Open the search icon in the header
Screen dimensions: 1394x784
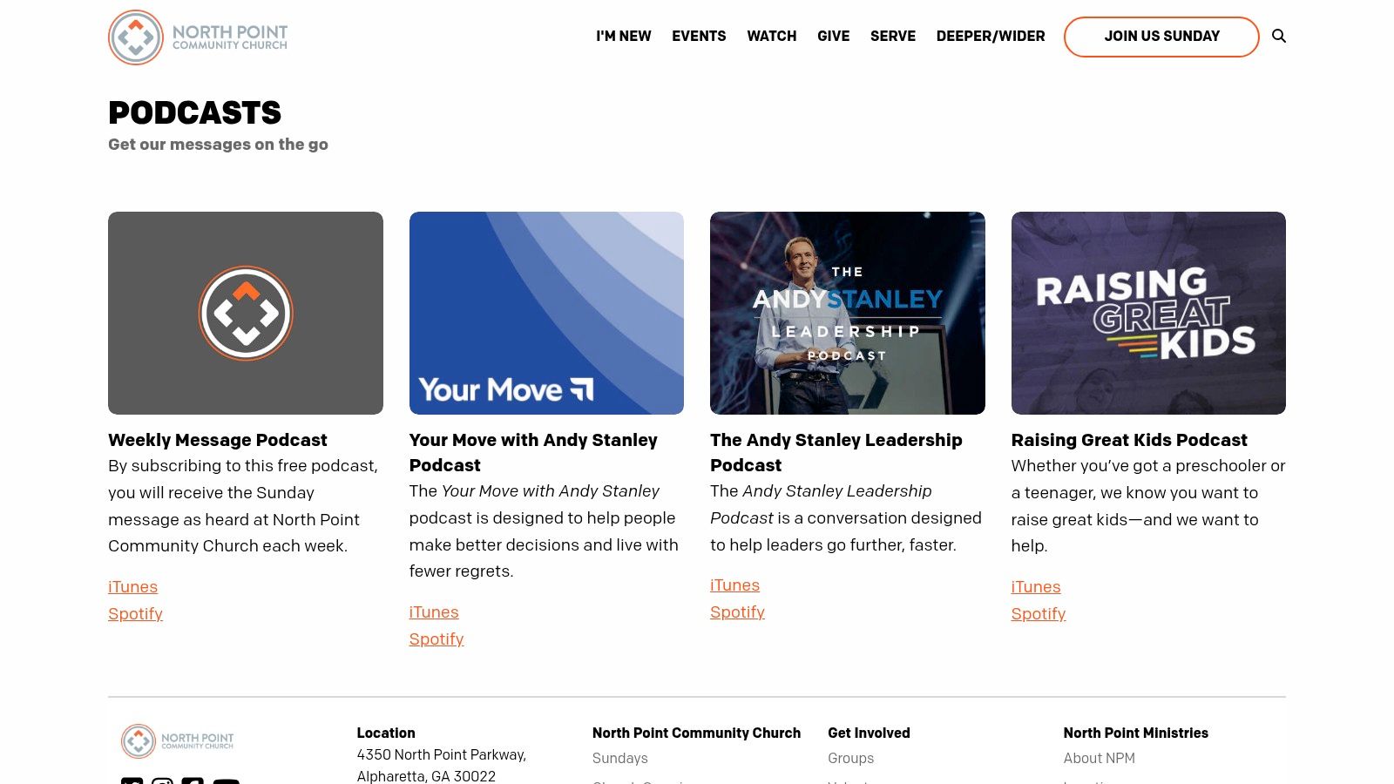pyautogui.click(x=1279, y=37)
